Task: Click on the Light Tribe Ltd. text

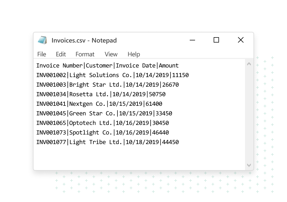Action: (96, 142)
